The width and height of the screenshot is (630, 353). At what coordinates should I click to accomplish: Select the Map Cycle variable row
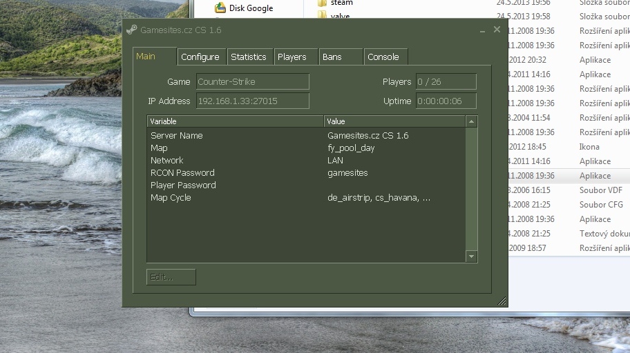coord(171,197)
